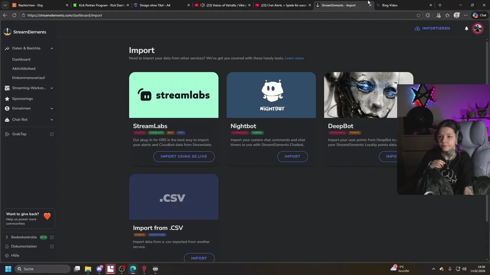490x275 pixels.
Task: Follow the Learn more link
Action: point(294,58)
